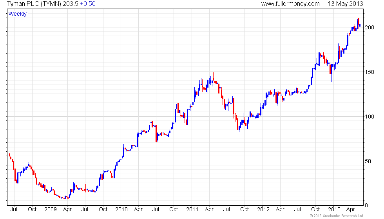Image resolution: width=384 pixels, height=219 pixels.
Task: Click the '2010' year label on time axis
Action: (121, 209)
